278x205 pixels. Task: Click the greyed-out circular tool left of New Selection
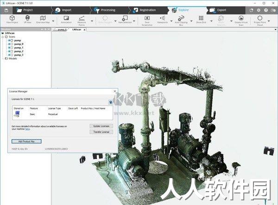(105, 19)
